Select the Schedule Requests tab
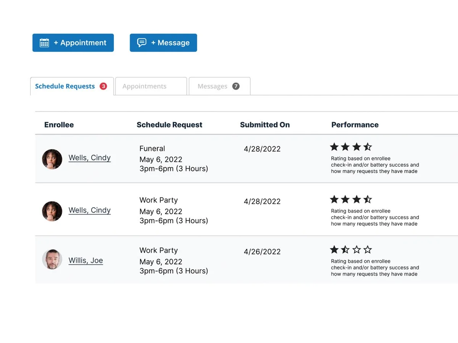The image size is (458, 343). point(65,86)
